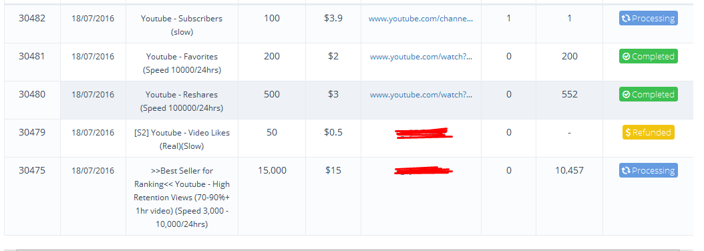The image size is (704, 251).
Task: Click the dollar icon on the Refunded badge
Action: 628,132
